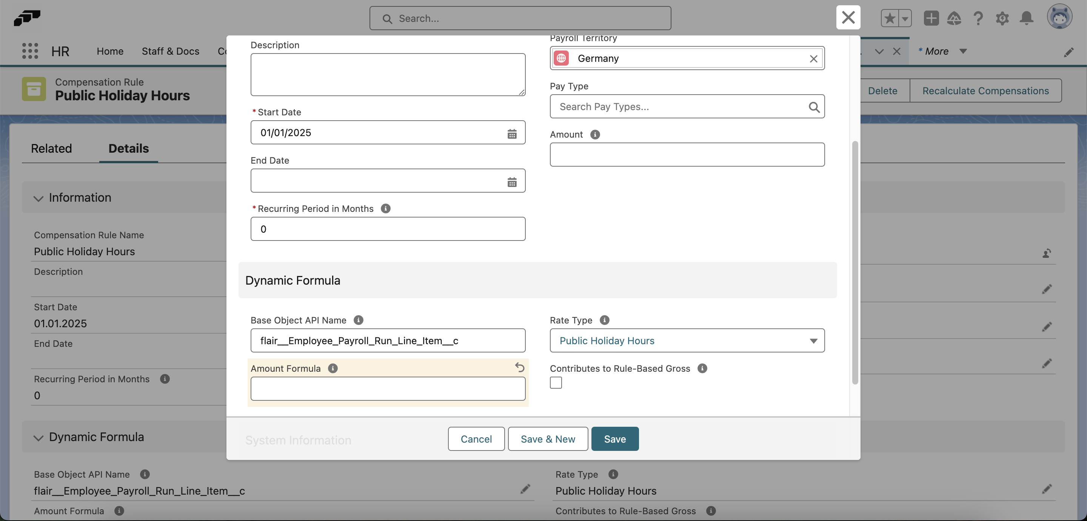Click Recalculate Compensations
Viewport: 1087px width, 521px height.
pyautogui.click(x=986, y=90)
